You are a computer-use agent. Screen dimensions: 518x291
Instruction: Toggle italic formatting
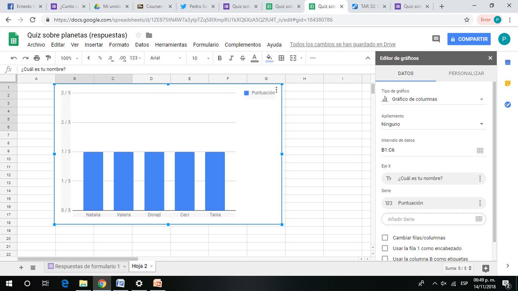tap(231, 58)
